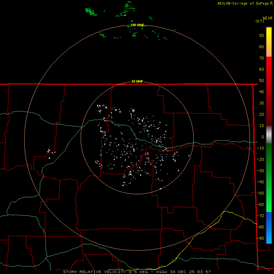This screenshot has width=274, height=274.
Task: Click the -20 value on the velocity scale
Action: coord(260,160)
